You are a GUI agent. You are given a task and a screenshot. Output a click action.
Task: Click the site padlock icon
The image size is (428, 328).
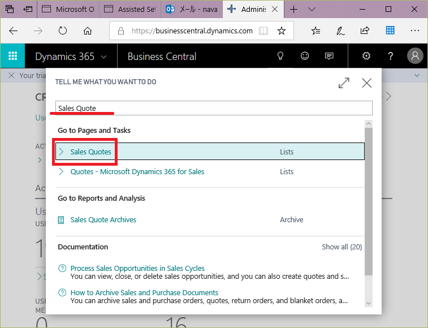click(x=121, y=31)
